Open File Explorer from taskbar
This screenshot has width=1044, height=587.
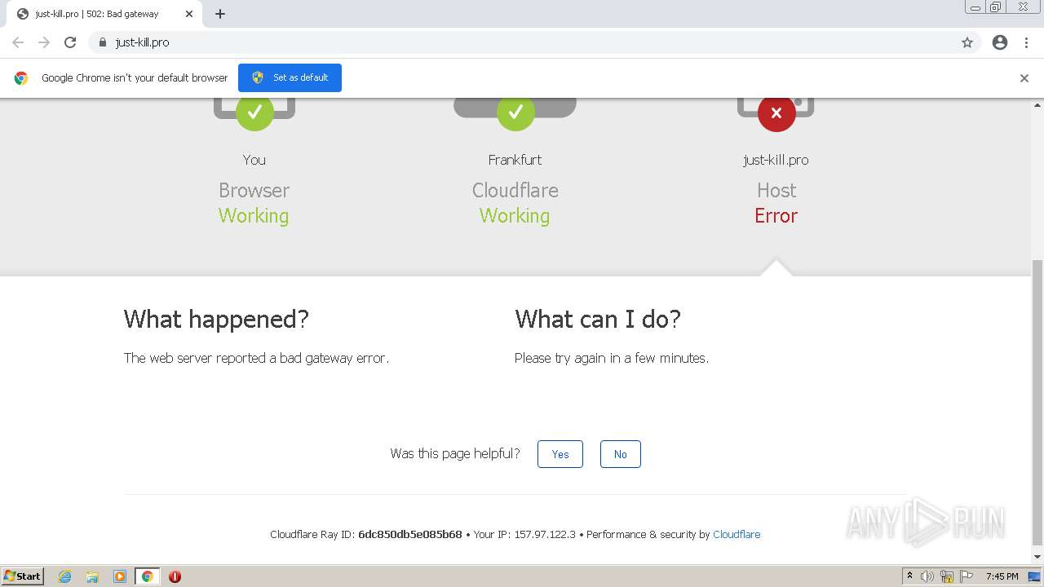[92, 576]
